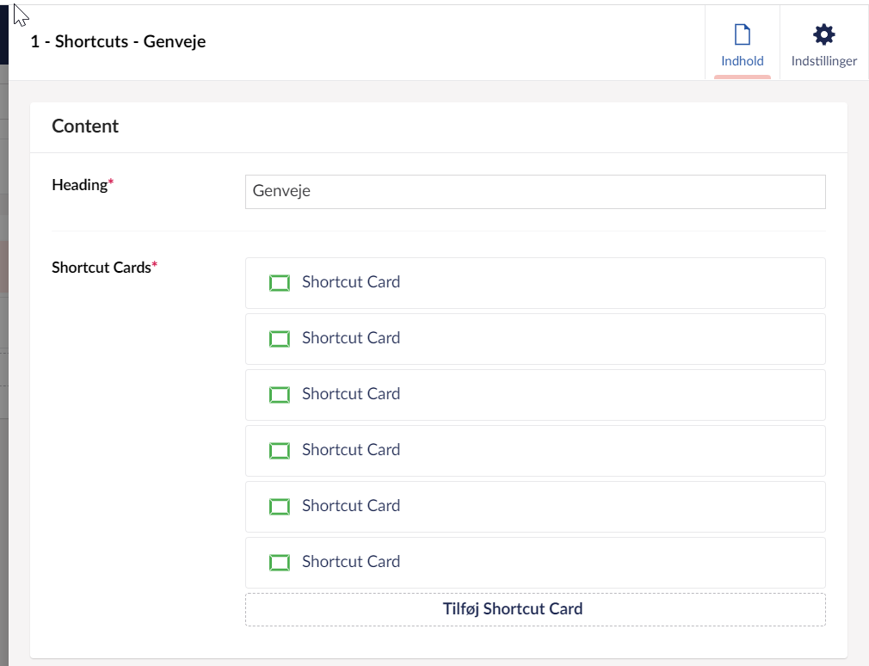869x666 pixels.
Task: Click the second Shortcut Card's green icon
Action: pos(280,339)
